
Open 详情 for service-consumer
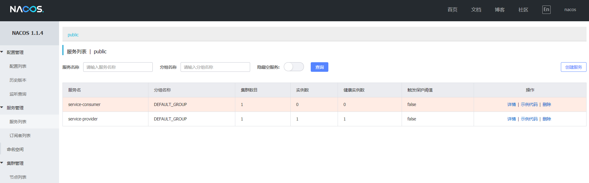click(x=511, y=104)
